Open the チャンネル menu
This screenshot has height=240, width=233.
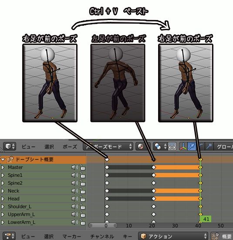click(x=102, y=237)
